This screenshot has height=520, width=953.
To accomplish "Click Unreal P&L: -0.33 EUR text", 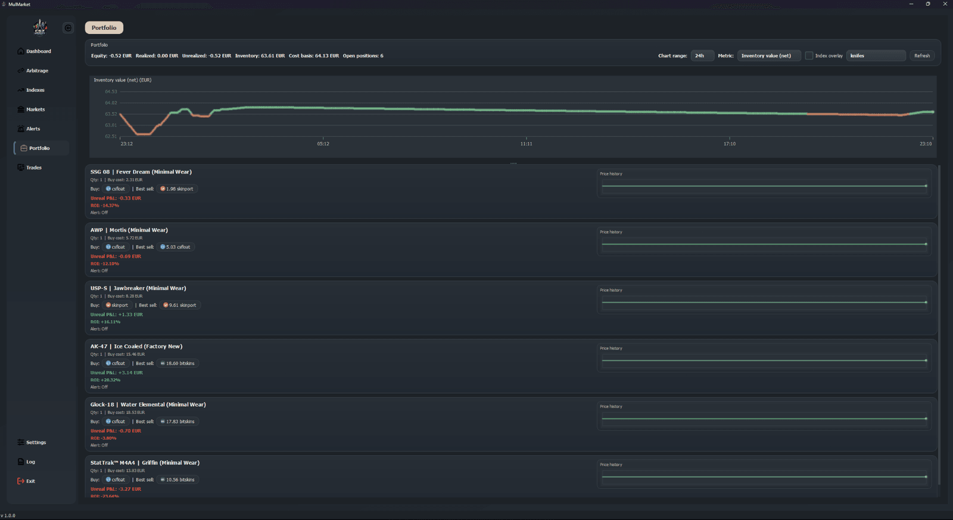I will point(116,198).
